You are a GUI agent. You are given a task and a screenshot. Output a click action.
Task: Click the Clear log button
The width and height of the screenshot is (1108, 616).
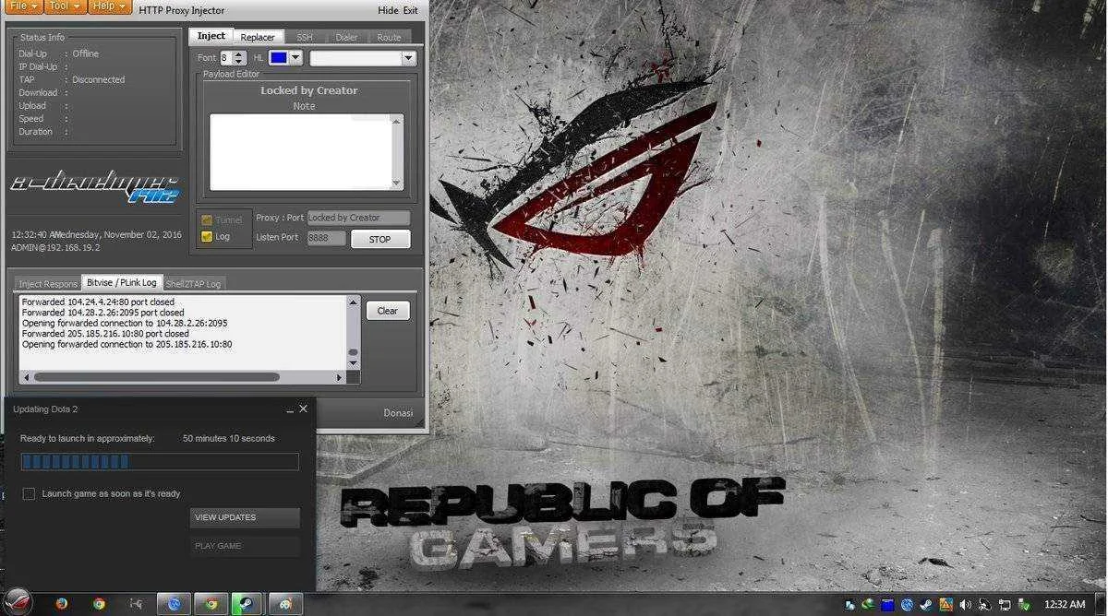[388, 311]
